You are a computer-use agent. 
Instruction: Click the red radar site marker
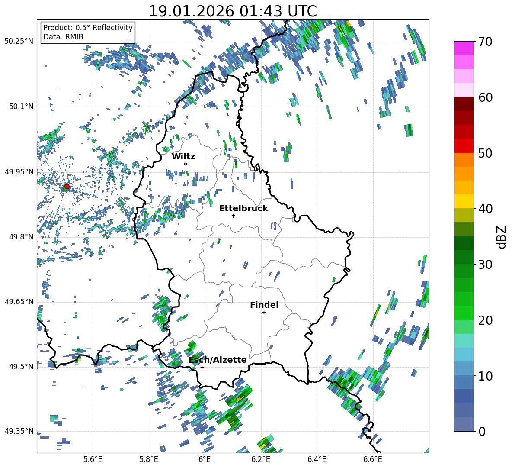67,186
